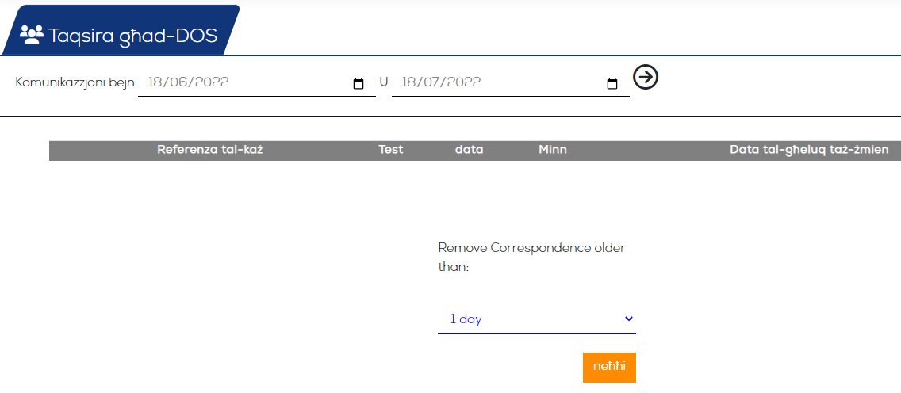
Task: Click the Referenza tal-każ column header
Action: click(x=210, y=150)
